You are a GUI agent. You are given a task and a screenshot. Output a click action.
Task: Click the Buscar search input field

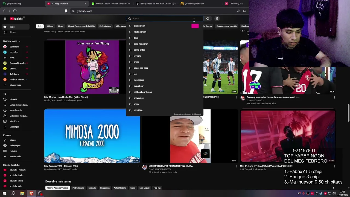165,19
